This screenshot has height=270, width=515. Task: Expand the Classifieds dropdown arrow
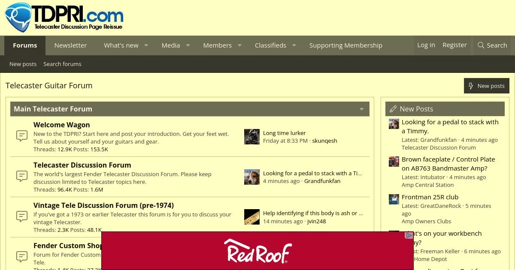pos(294,45)
